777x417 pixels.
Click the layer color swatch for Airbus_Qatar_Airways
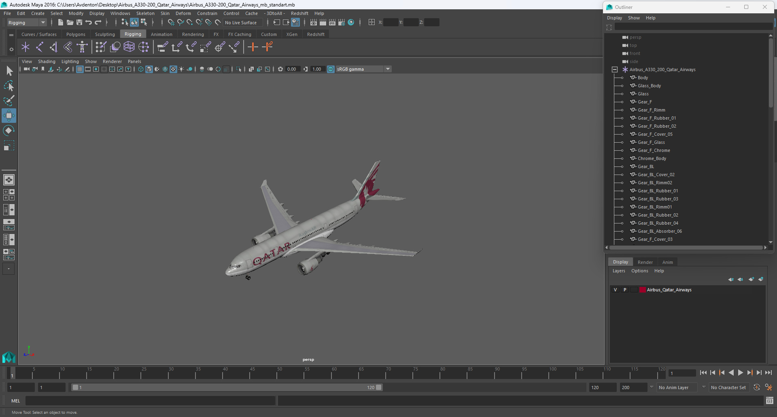[x=642, y=290]
